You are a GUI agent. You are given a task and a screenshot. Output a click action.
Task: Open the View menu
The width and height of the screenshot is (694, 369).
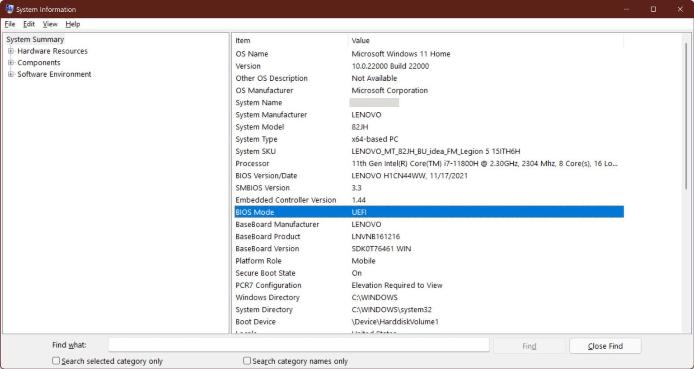pos(50,24)
